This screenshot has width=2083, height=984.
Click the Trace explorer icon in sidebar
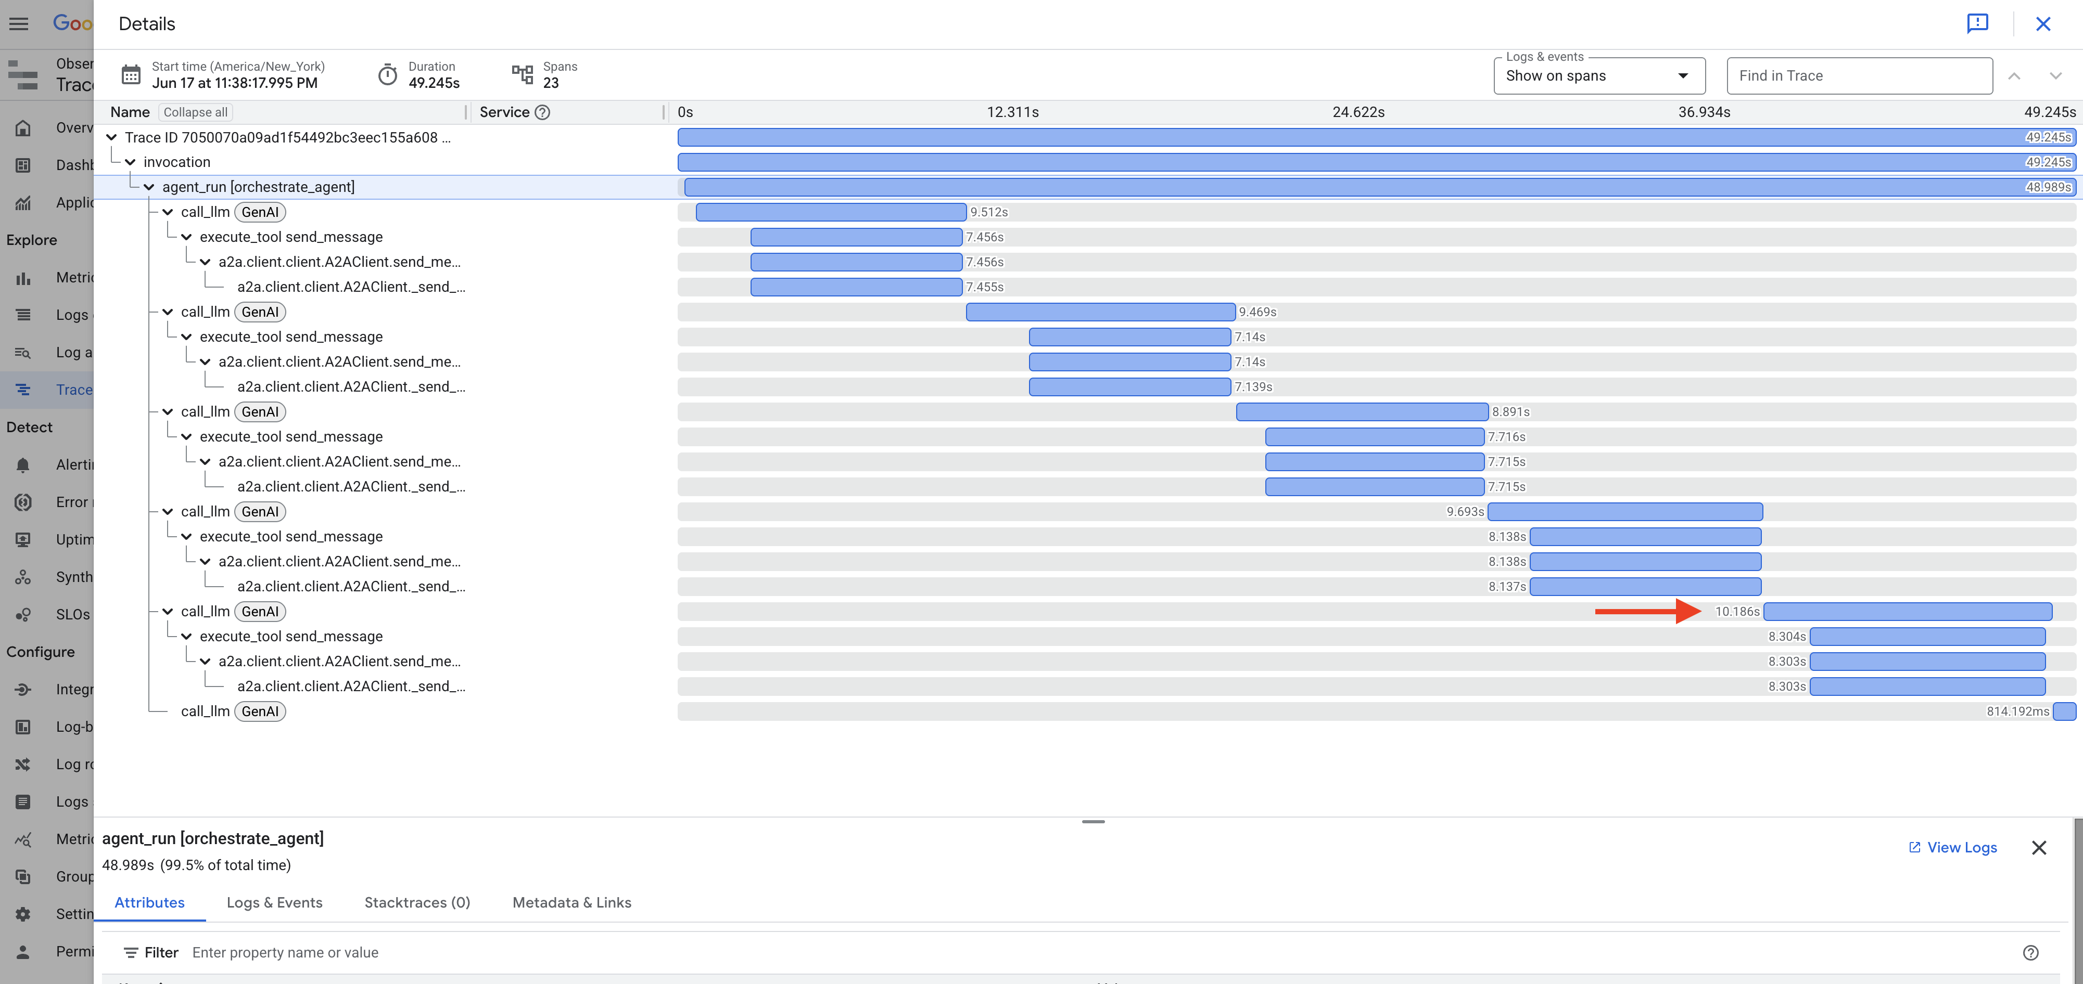23,390
